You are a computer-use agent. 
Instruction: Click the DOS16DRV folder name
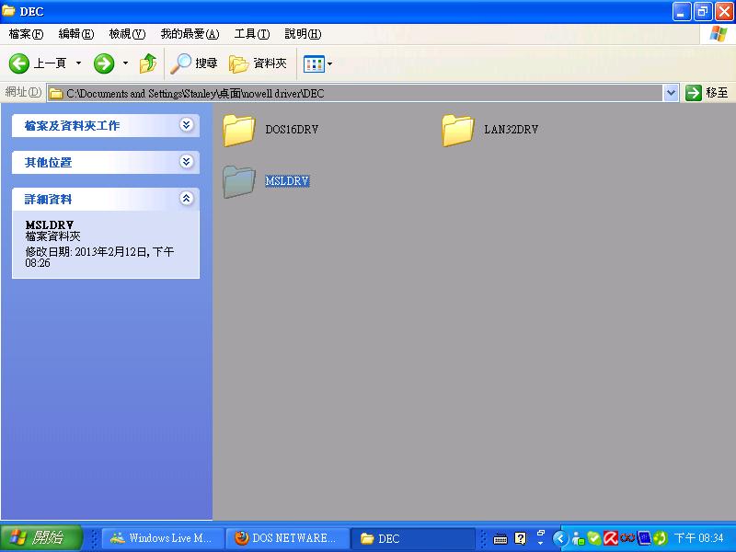(292, 130)
